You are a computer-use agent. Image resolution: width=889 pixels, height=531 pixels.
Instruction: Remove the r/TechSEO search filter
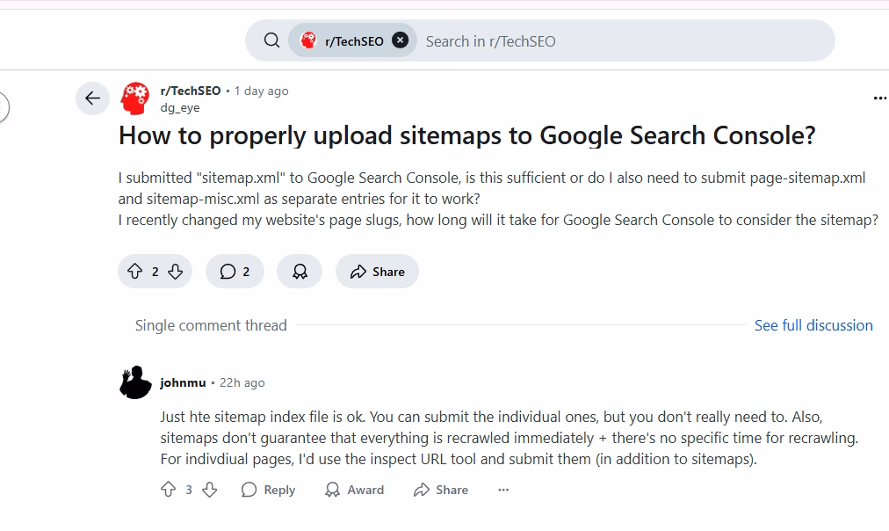[x=400, y=40]
